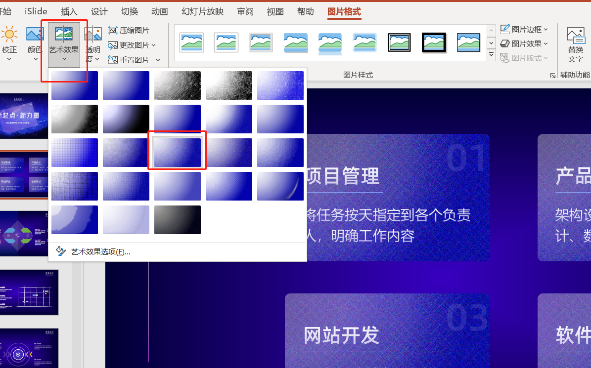591x368 pixels.
Task: Select the grid mosaic effect in third row
Action: coord(75,153)
